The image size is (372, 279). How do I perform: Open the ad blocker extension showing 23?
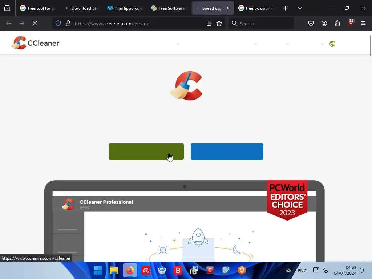pos(350,23)
